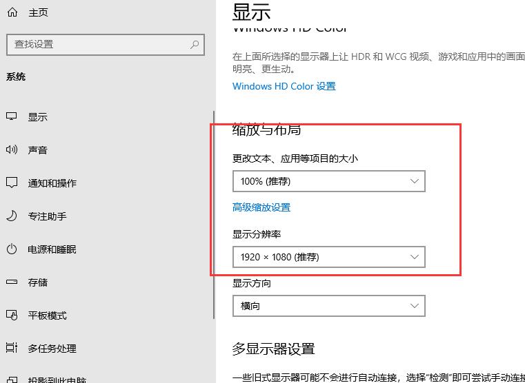Screen dimensions: 525x383
Task: Click the multitasking icon beside 多任务处理
Action: pos(12,348)
